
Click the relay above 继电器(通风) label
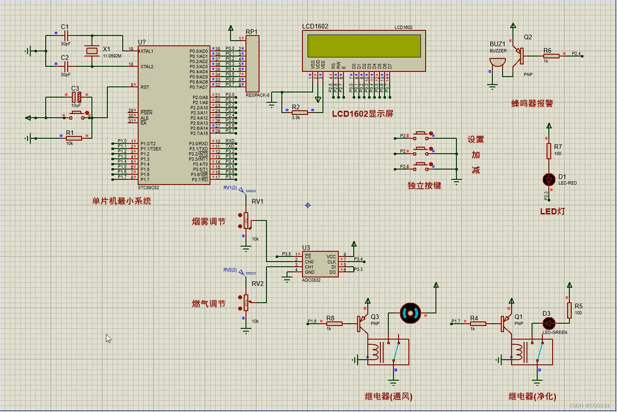[x=388, y=352]
